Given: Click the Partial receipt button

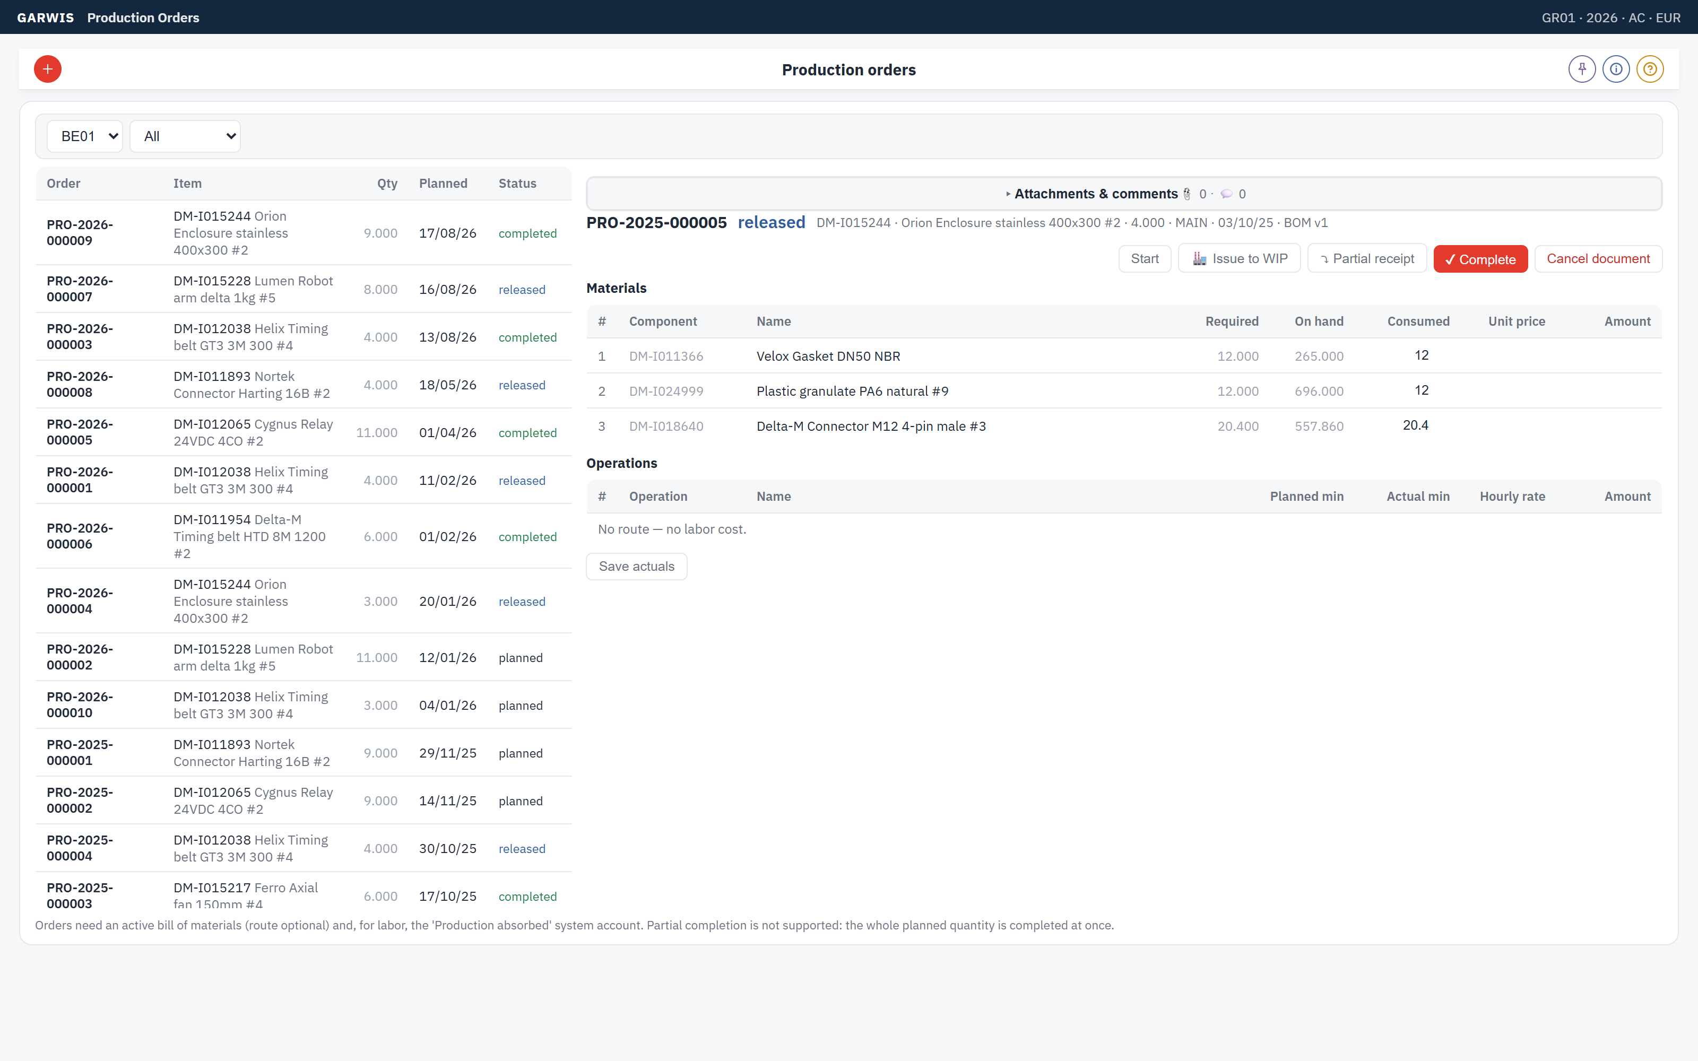Looking at the screenshot, I should coord(1367,259).
